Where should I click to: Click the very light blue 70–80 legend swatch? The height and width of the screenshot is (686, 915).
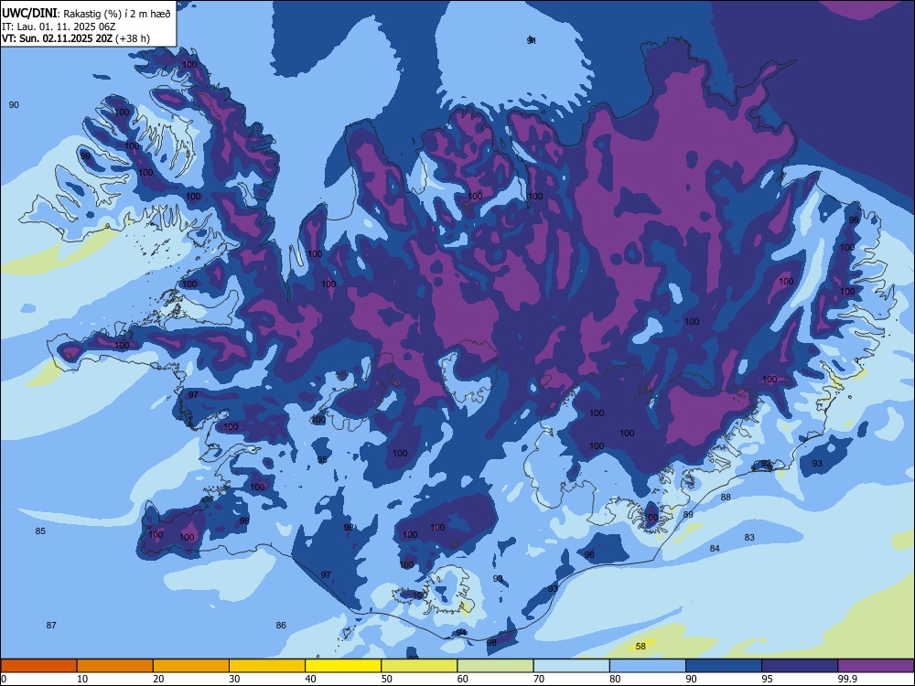(x=571, y=666)
